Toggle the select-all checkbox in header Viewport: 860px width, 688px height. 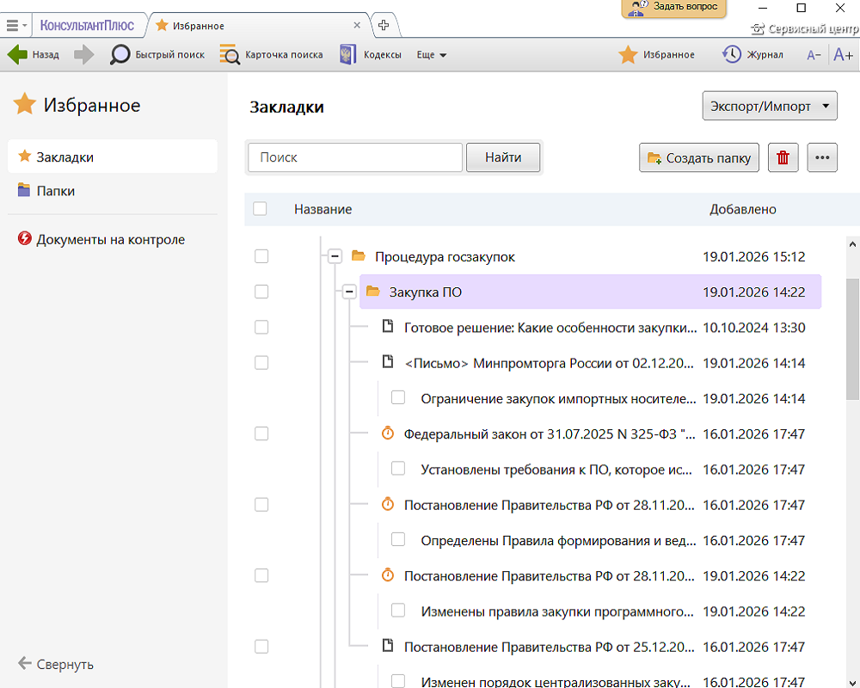pos(261,209)
